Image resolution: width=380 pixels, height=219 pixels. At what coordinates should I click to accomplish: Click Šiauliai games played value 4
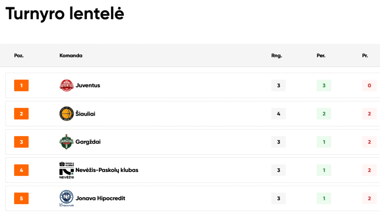[x=279, y=114]
